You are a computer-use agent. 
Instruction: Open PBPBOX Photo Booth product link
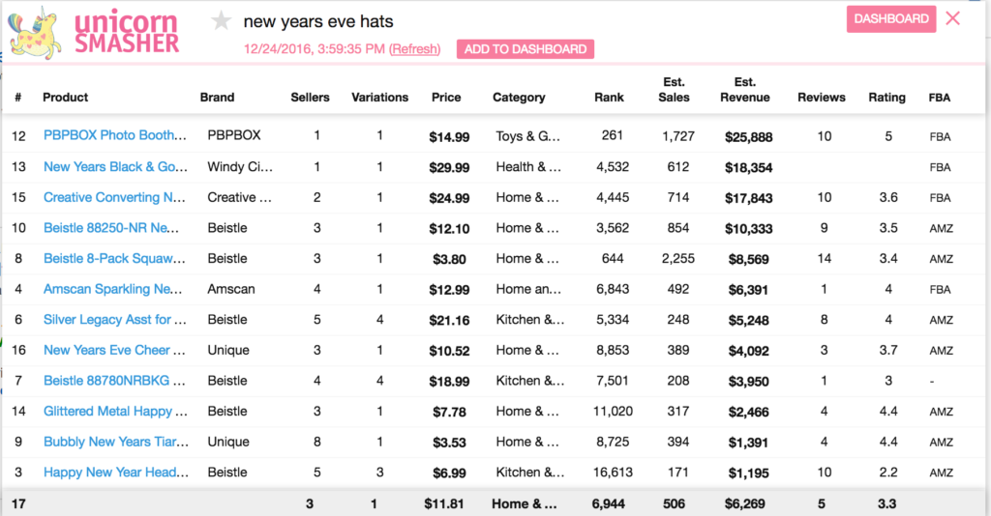coord(114,135)
